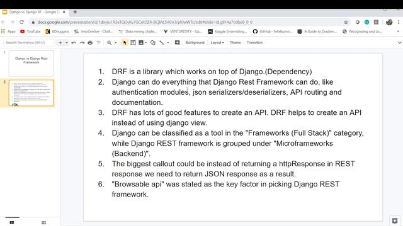This screenshot has width=403, height=226.
Task: Open the Recognizing and Lo... bookmark
Action: (362, 31)
